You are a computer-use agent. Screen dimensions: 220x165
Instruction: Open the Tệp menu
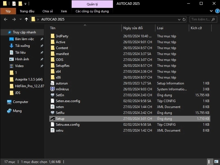click(x=8, y=11)
